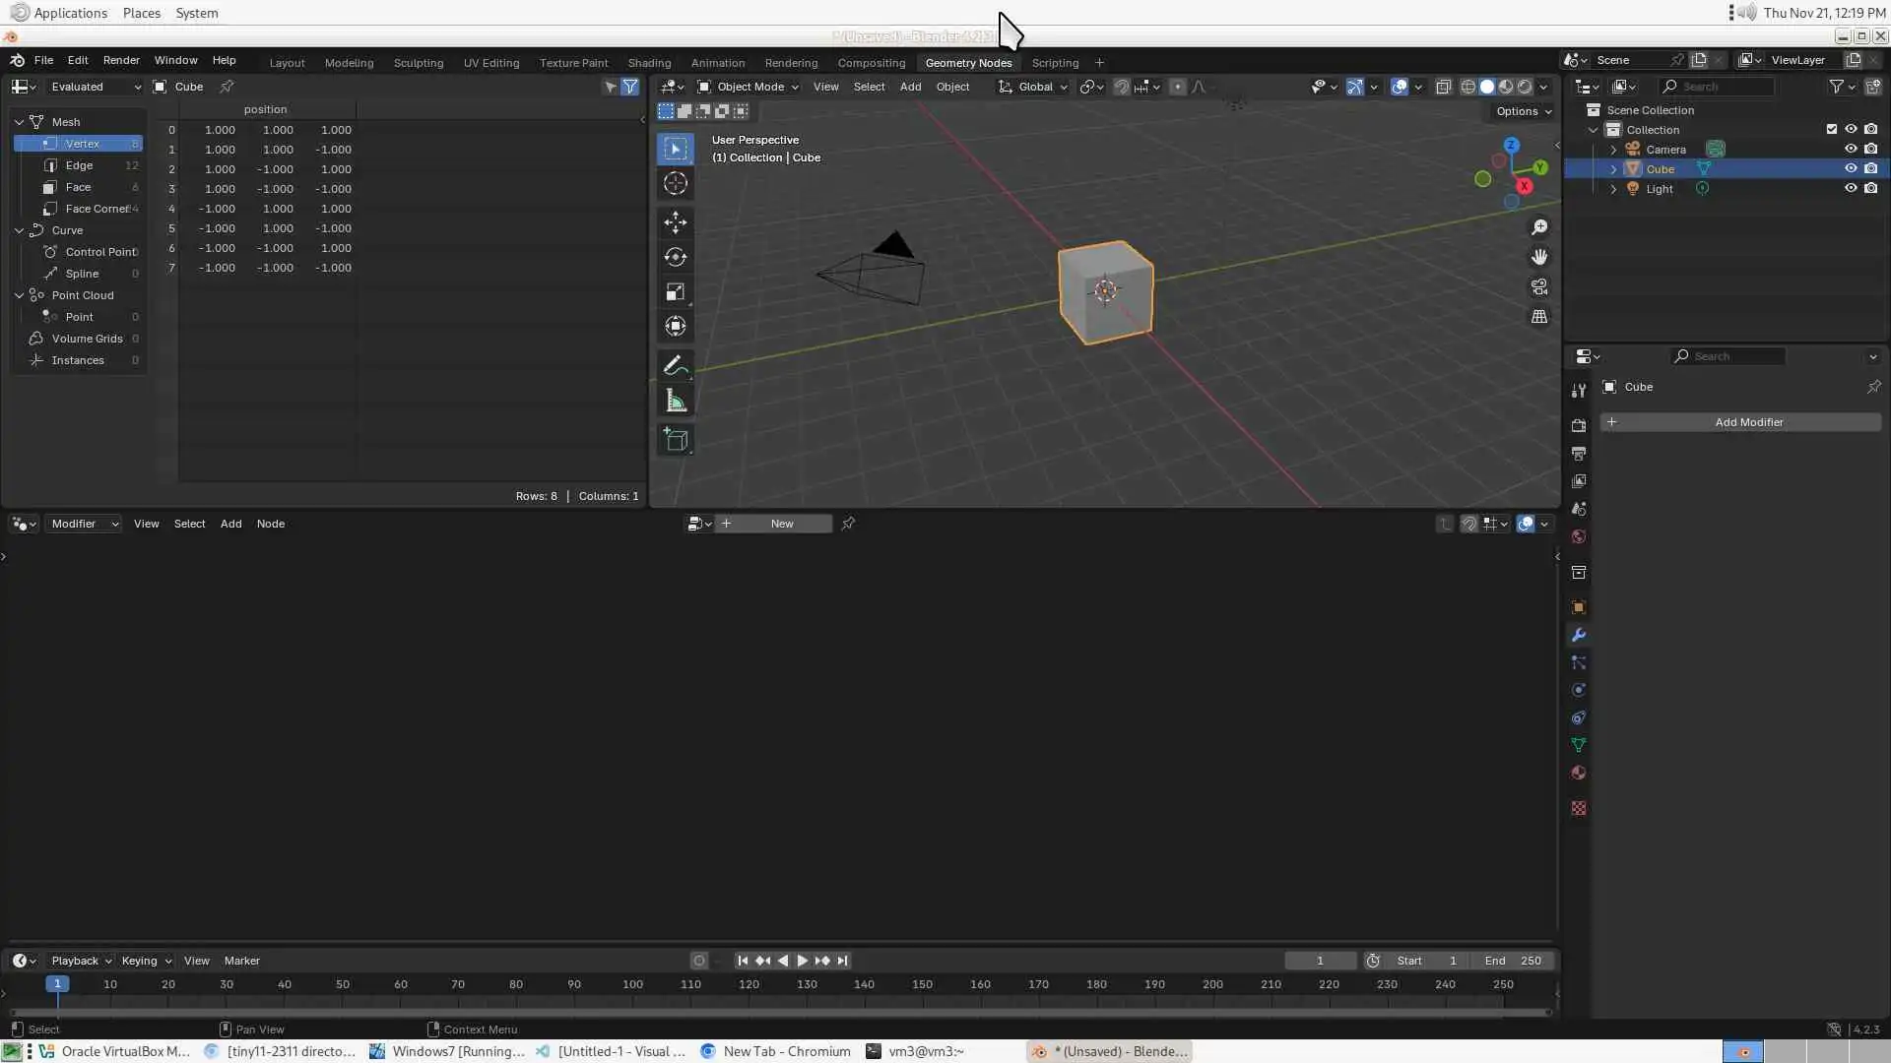This screenshot has height=1063, width=1891.
Task: Click frame 100 on the timeline
Action: point(632,985)
